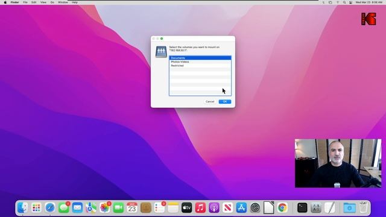This screenshot has height=217, width=386.
Task: Open the View menu
Action: (43, 2)
